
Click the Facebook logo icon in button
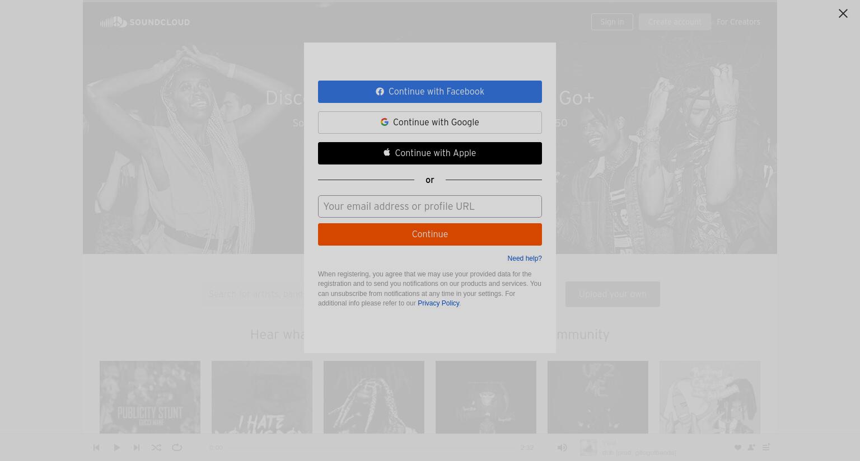click(x=380, y=91)
